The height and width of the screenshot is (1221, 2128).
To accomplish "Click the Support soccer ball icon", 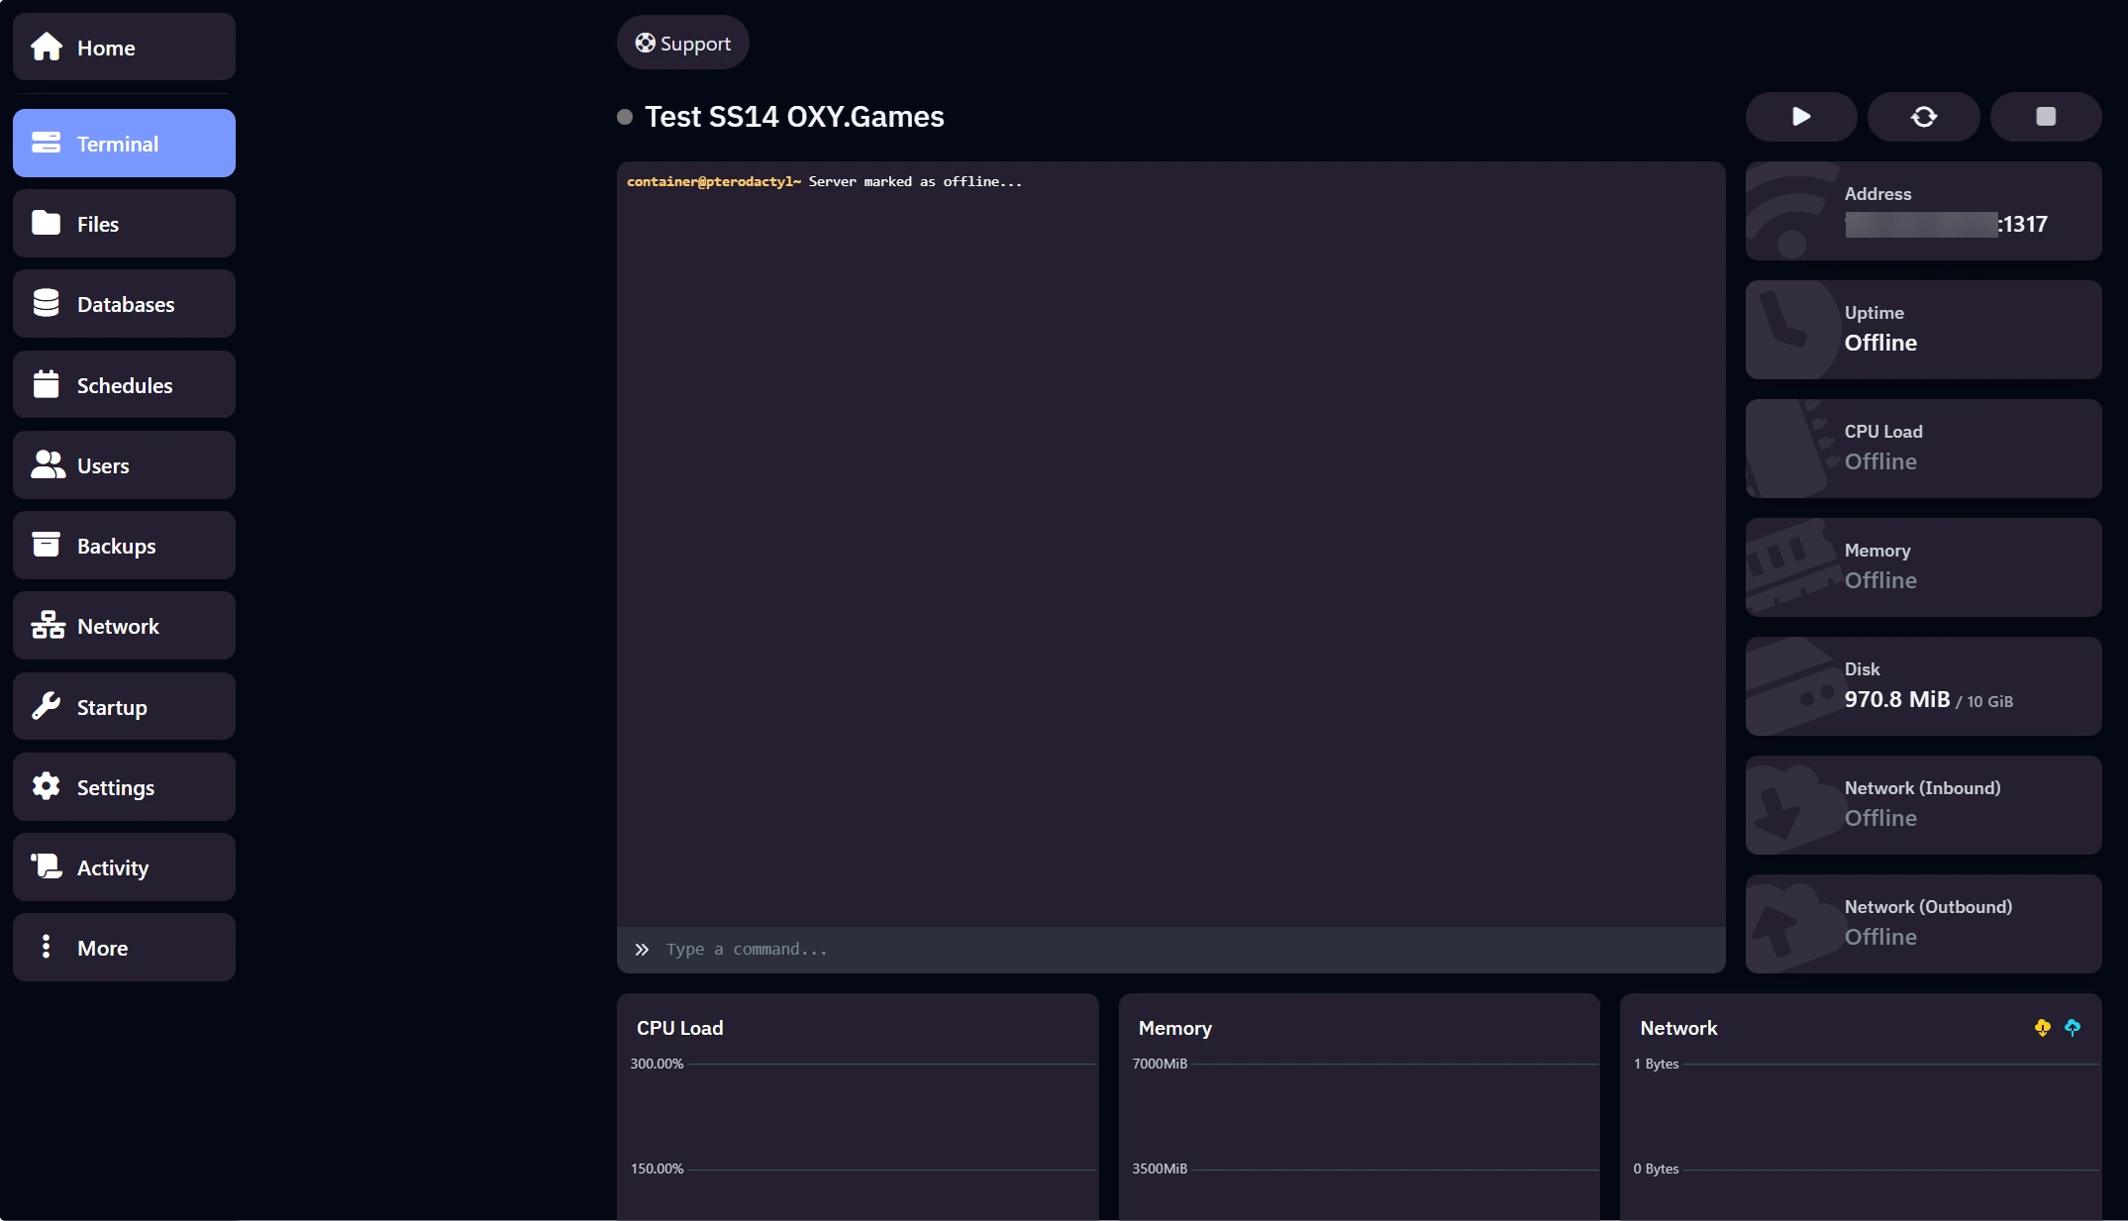I will point(648,43).
